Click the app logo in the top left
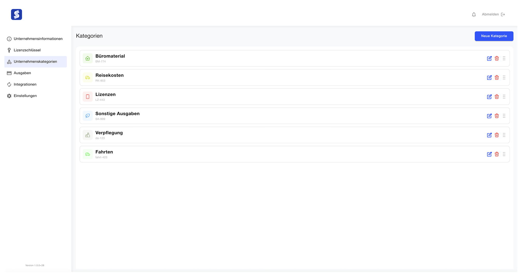The height and width of the screenshot is (279, 522). coord(17,14)
